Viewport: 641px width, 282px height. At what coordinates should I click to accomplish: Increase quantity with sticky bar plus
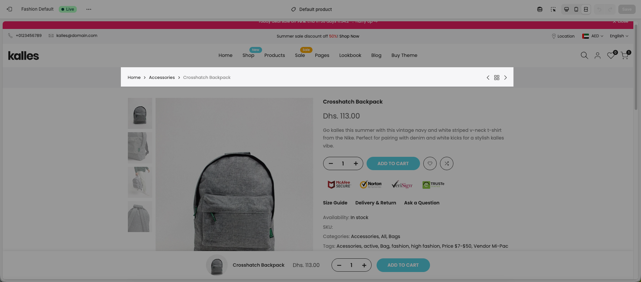click(364, 265)
